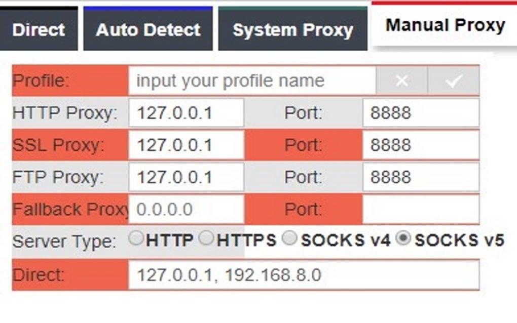This screenshot has width=517, height=323.
Task: Edit the SSL Proxy address field
Action: (186, 145)
